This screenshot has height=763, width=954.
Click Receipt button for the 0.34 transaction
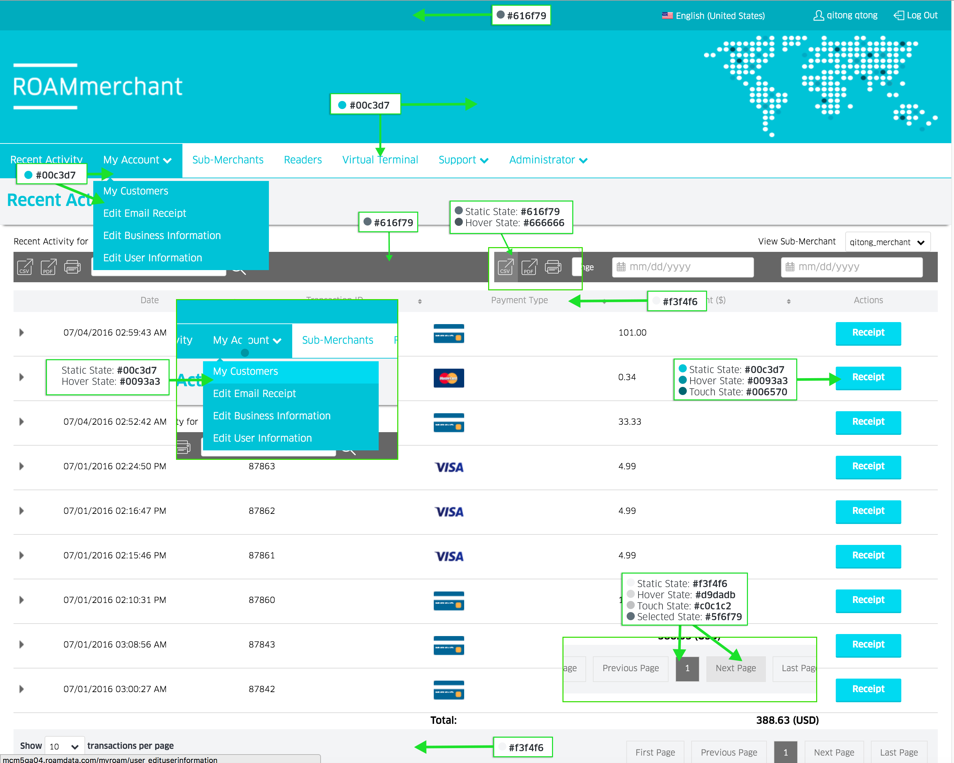pos(868,378)
